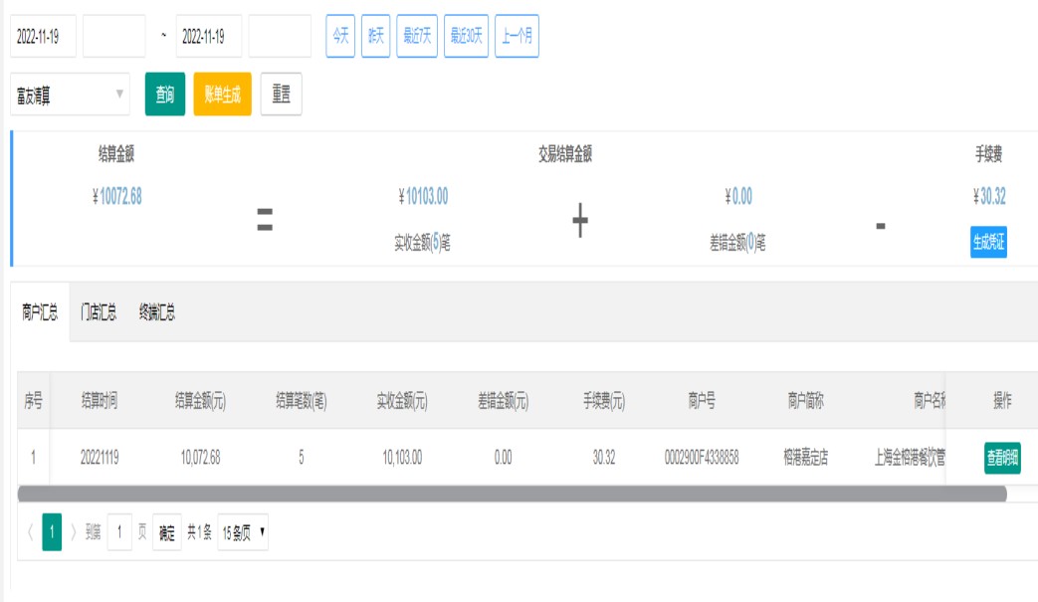Switch to the 终端汇总 tab
This screenshot has height=602, width=1038.
pos(157,312)
